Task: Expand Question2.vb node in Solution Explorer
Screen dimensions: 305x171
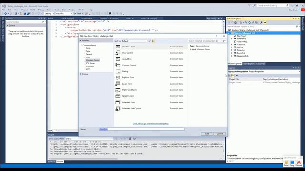Action: 231,56
